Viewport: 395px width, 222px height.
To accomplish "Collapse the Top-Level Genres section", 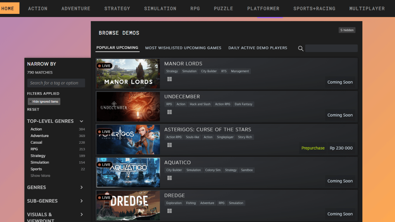I will tap(81, 121).
